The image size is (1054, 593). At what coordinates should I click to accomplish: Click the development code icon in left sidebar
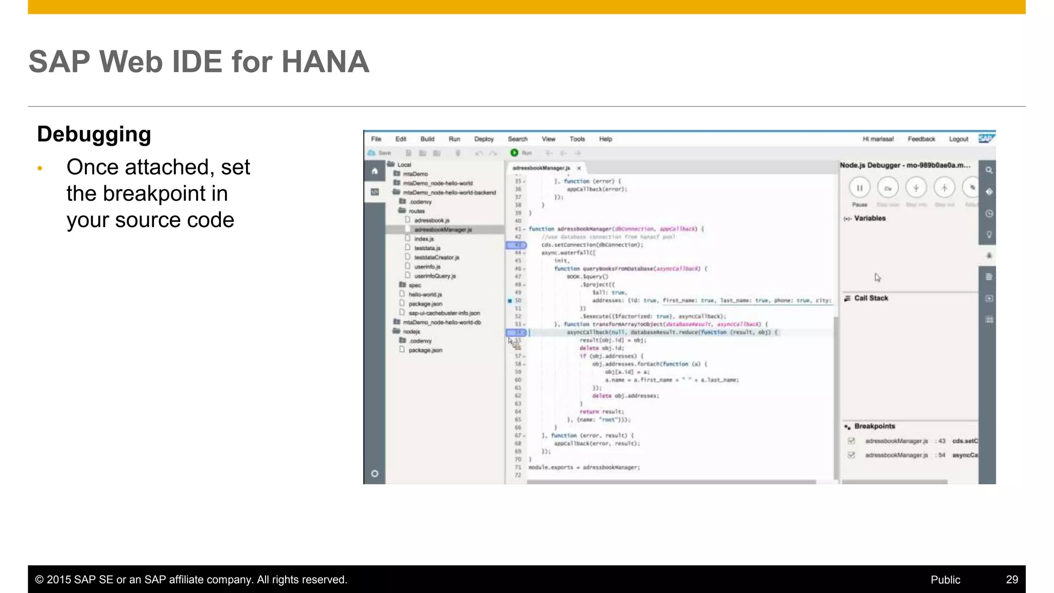click(x=375, y=192)
